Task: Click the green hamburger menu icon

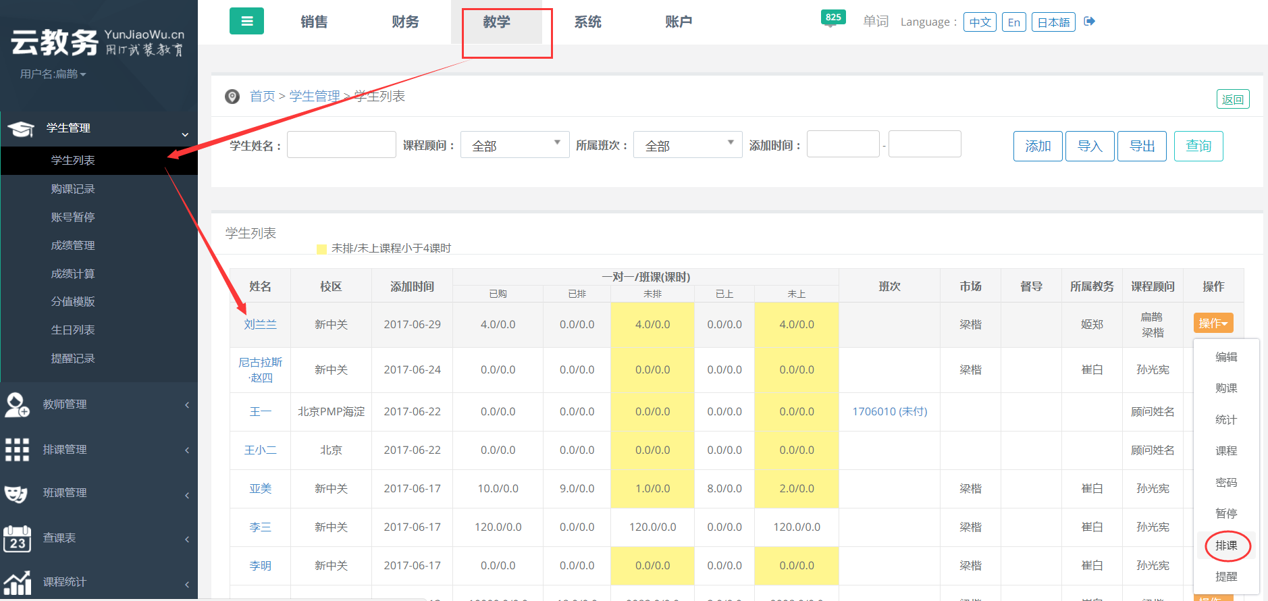Action: 246,21
